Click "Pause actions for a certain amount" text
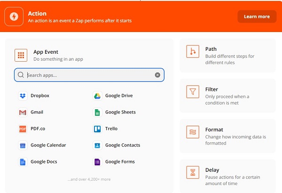 click(x=233, y=180)
